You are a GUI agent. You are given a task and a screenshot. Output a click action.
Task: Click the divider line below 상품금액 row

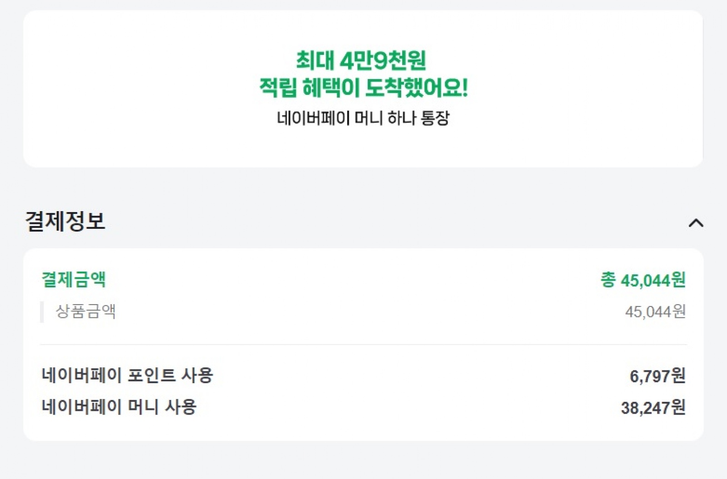tap(363, 345)
